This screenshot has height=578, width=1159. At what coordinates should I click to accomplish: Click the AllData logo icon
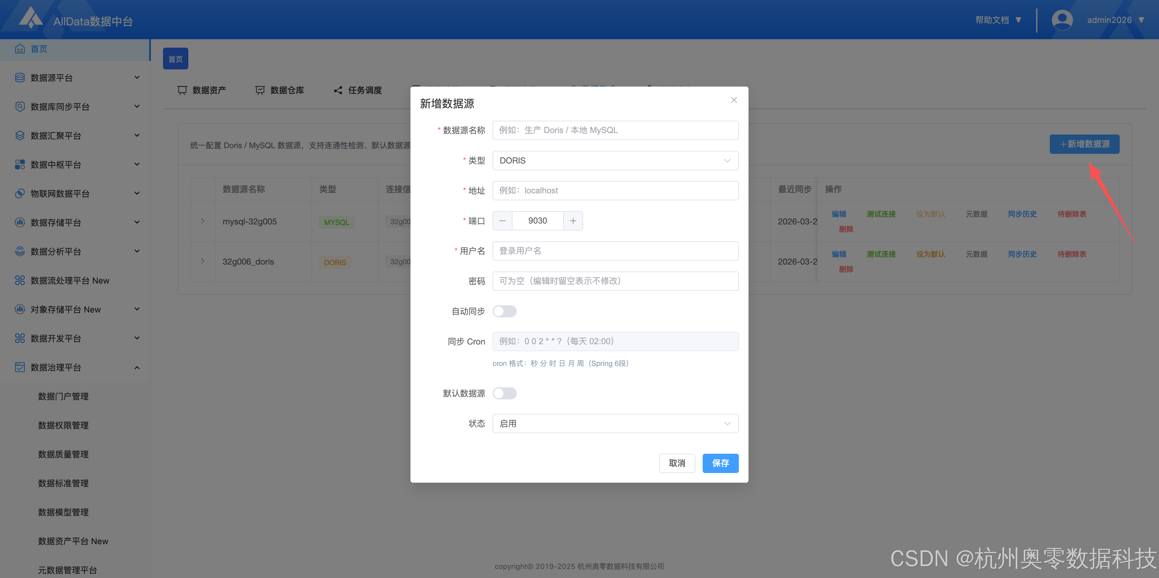point(30,17)
